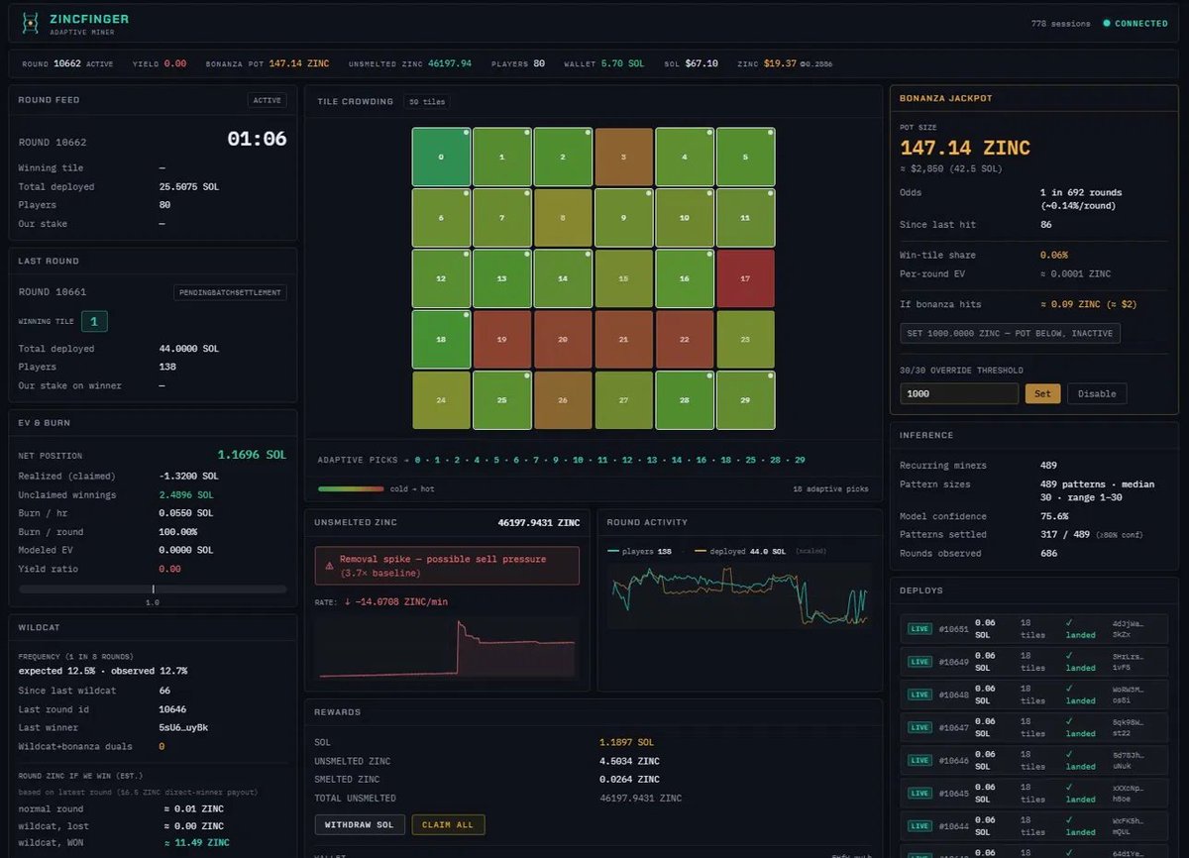Click the Bonanza Pot 147.14 ZINC header stat
This screenshot has width=1189, height=858.
(268, 63)
